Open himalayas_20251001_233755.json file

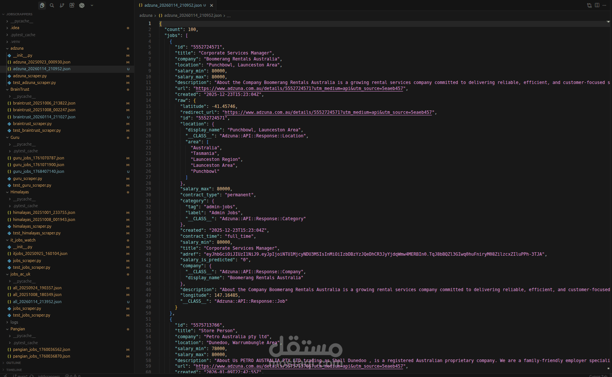pyautogui.click(x=44, y=212)
